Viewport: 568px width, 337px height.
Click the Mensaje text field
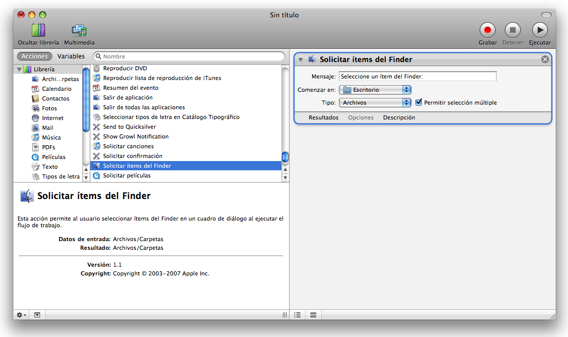click(x=418, y=76)
